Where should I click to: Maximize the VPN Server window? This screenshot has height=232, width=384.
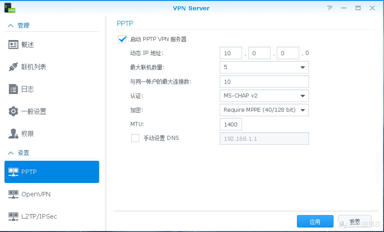coord(358,8)
